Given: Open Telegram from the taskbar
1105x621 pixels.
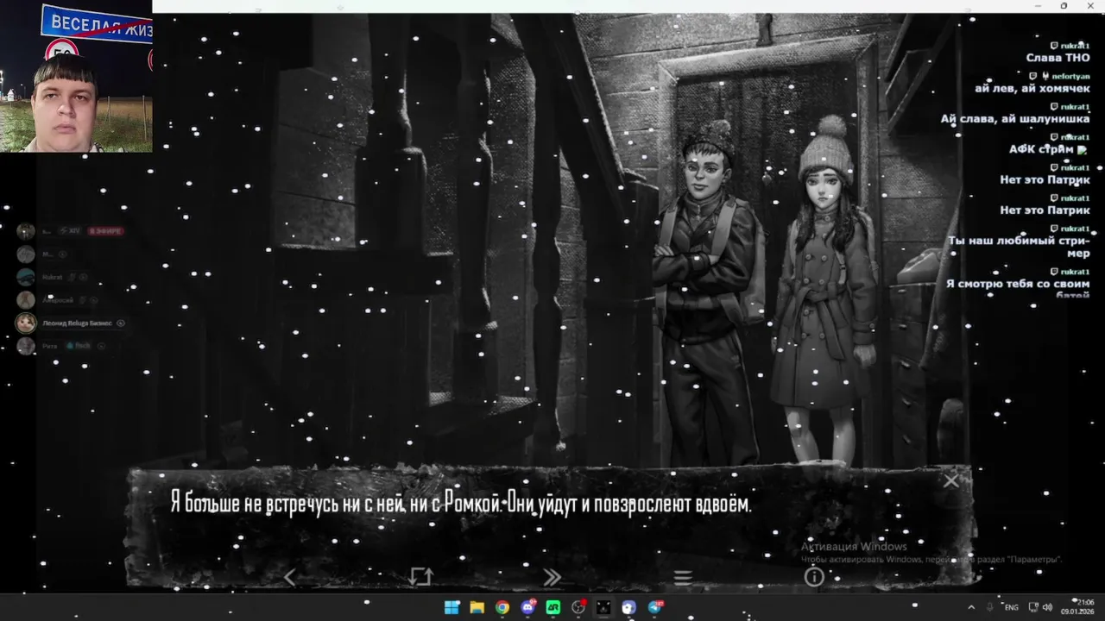Looking at the screenshot, I should tap(654, 607).
